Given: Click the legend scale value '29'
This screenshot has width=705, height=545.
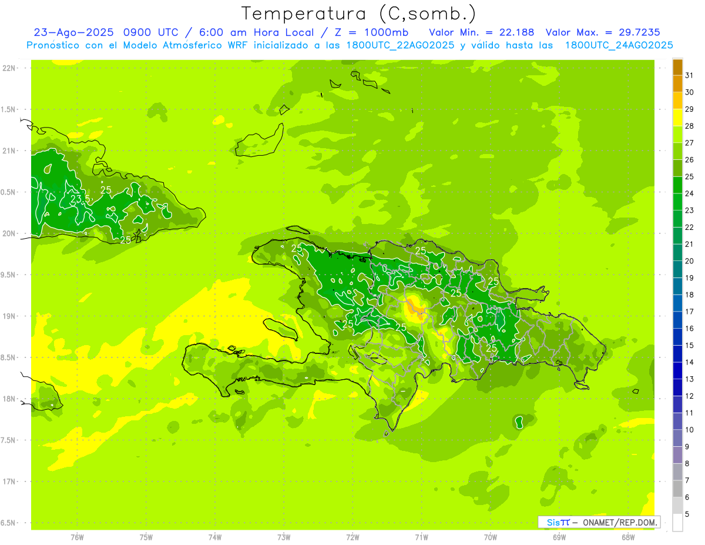Looking at the screenshot, I should pyautogui.click(x=689, y=109).
